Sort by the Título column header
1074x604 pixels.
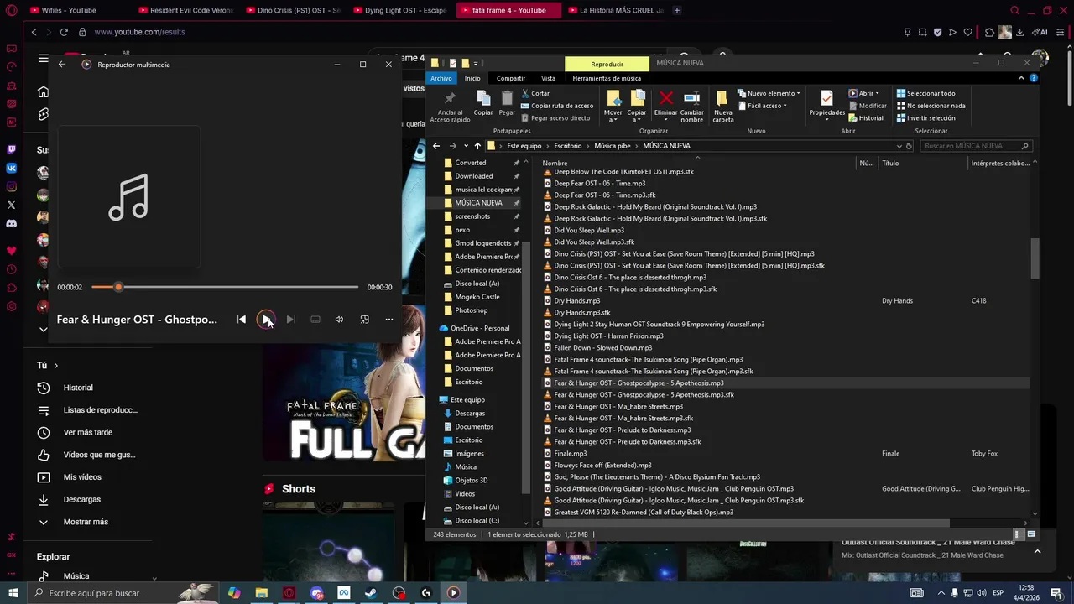click(x=890, y=163)
